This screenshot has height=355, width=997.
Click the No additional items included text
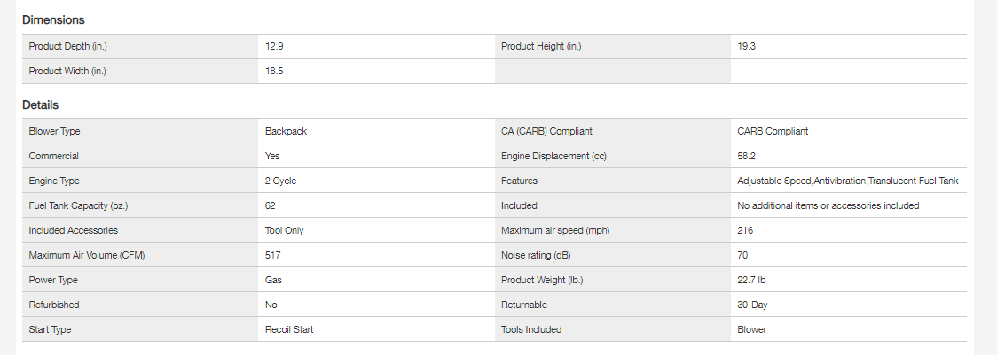(828, 205)
